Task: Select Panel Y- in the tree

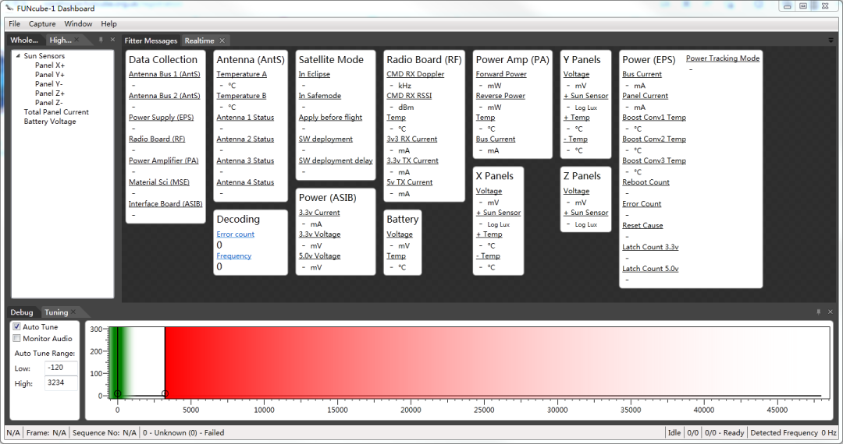Action: pyautogui.click(x=49, y=83)
